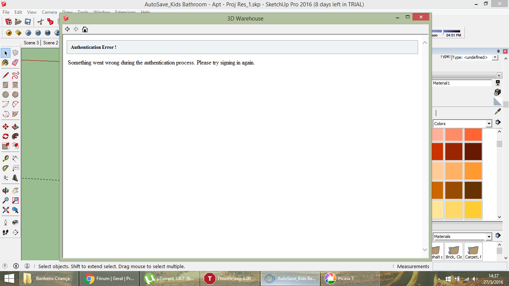
Task: Go back in 3D Warehouse browser
Action: 67,29
